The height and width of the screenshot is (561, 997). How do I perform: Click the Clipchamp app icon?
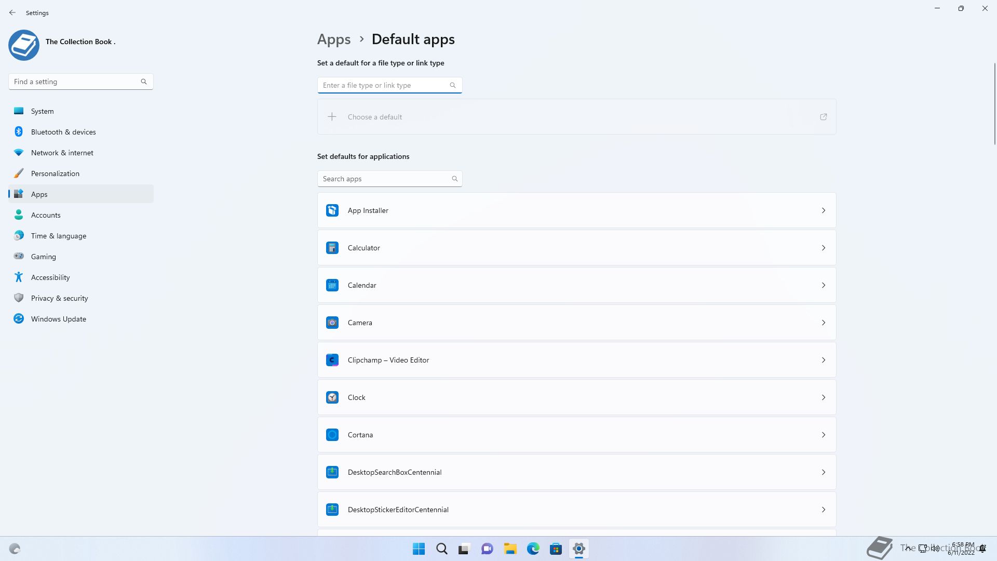tap(332, 360)
